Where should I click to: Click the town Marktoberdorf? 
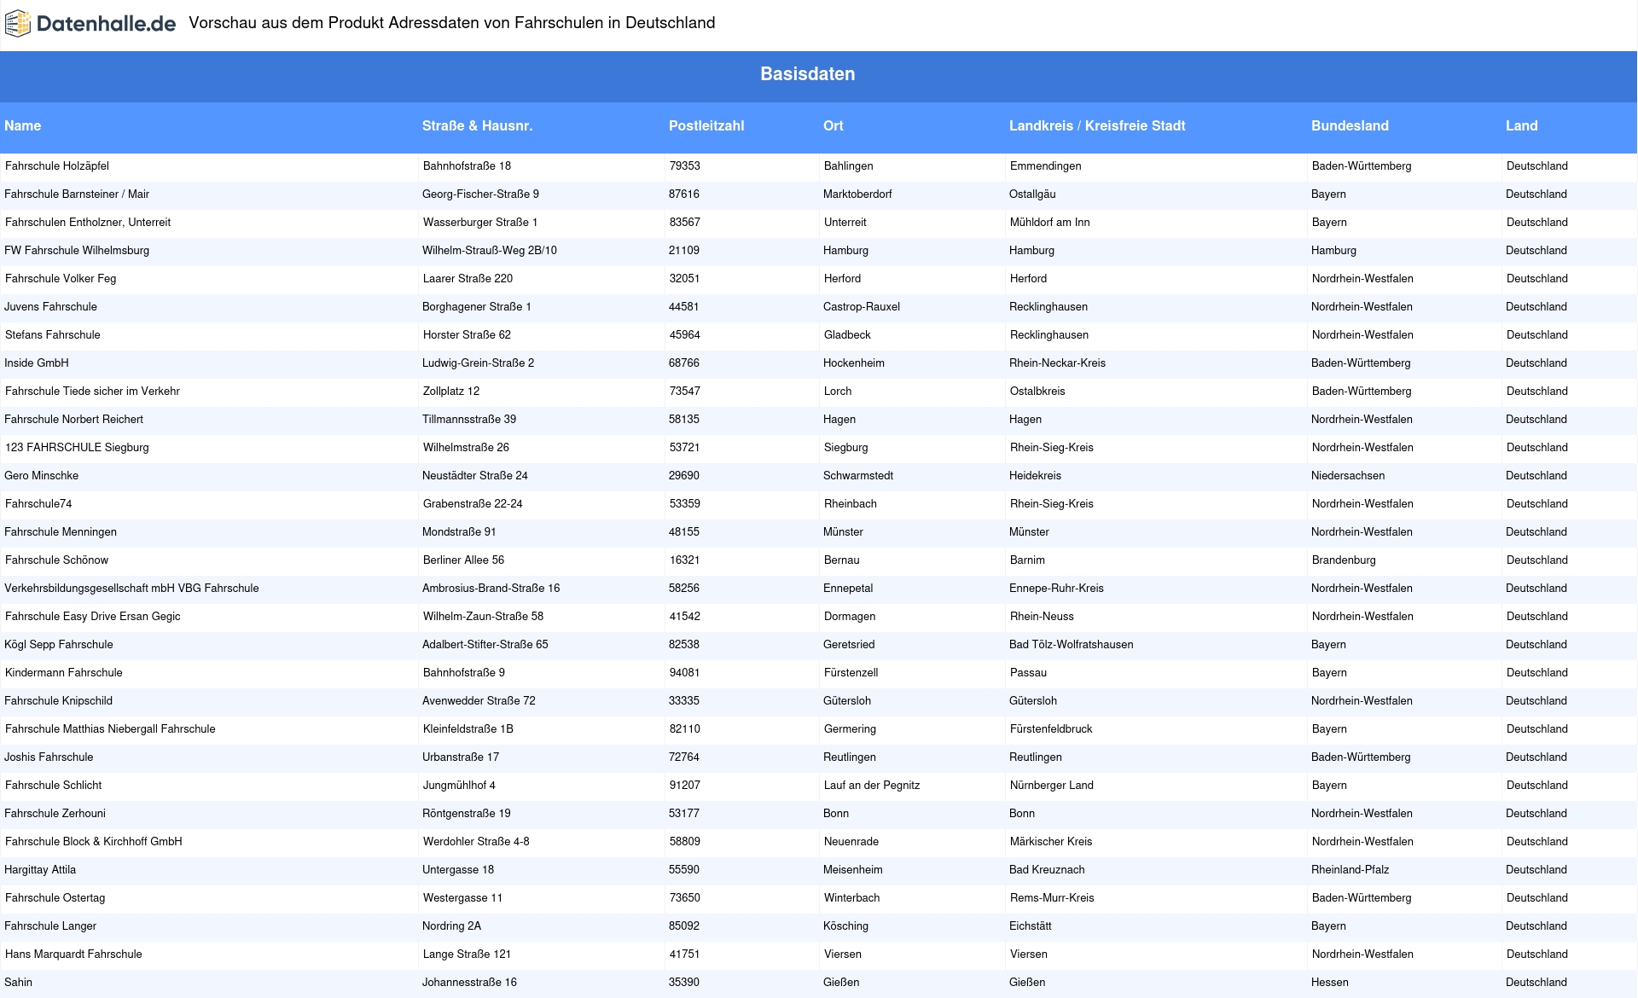point(857,194)
